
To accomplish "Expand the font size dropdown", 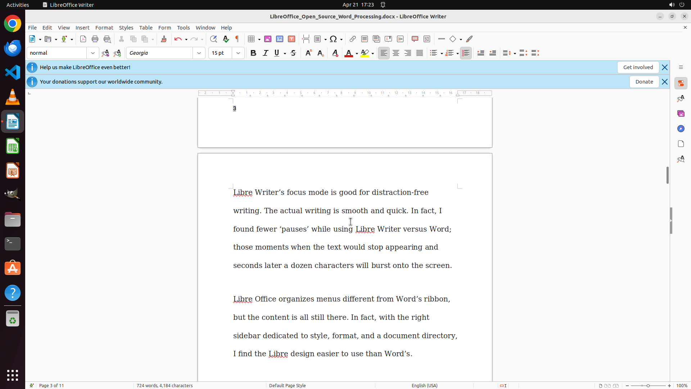I will tap(238, 53).
